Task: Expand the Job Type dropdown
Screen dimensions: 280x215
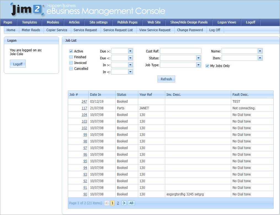Action: tap(198, 65)
